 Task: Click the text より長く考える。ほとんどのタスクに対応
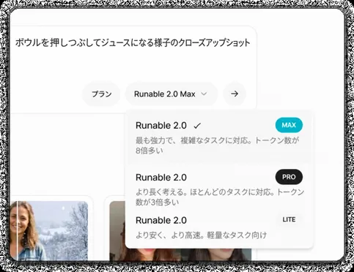click(204, 192)
